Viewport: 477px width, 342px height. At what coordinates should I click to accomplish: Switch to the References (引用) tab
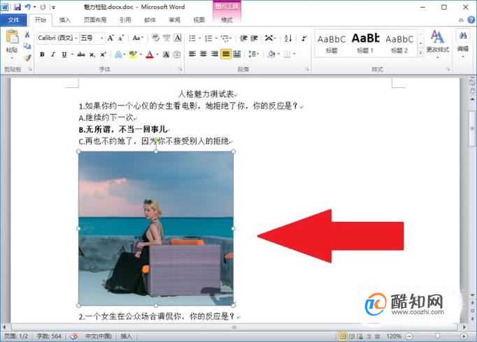[125, 20]
